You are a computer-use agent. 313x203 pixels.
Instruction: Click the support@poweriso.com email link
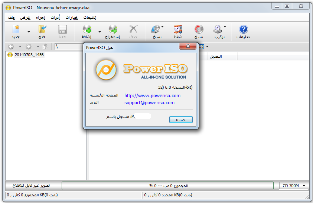coord(149,103)
